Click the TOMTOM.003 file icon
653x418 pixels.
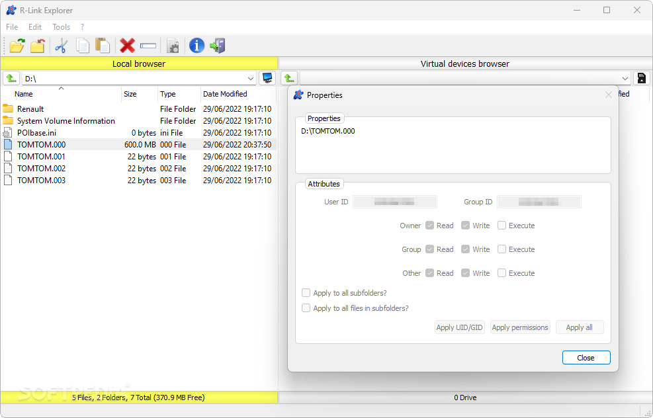point(7,181)
